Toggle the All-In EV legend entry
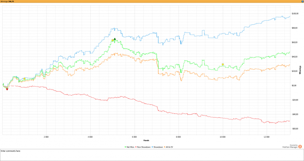The height and width of the screenshot is (161, 304). tap(168, 147)
